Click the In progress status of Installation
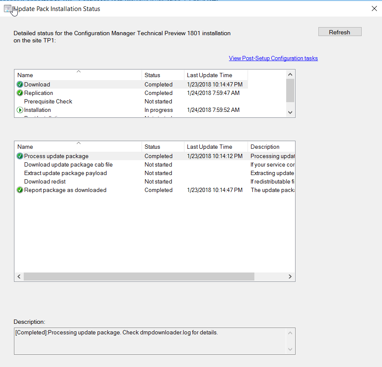The height and width of the screenshot is (367, 382). [159, 110]
